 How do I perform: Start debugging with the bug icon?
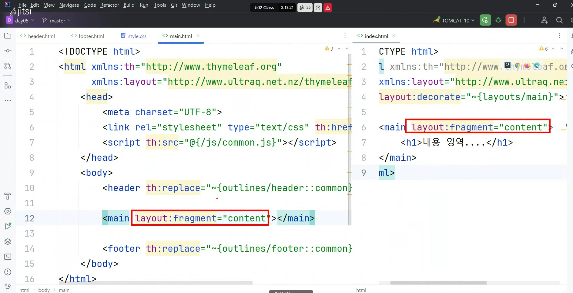498,20
